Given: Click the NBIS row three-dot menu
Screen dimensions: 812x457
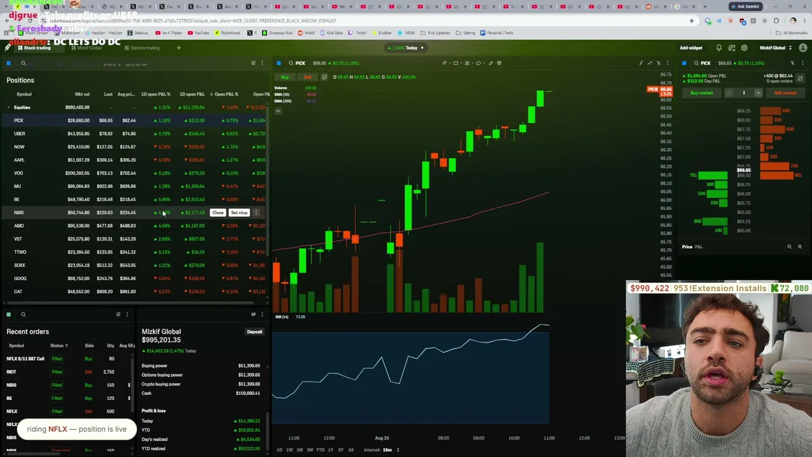Looking at the screenshot, I should tap(256, 213).
